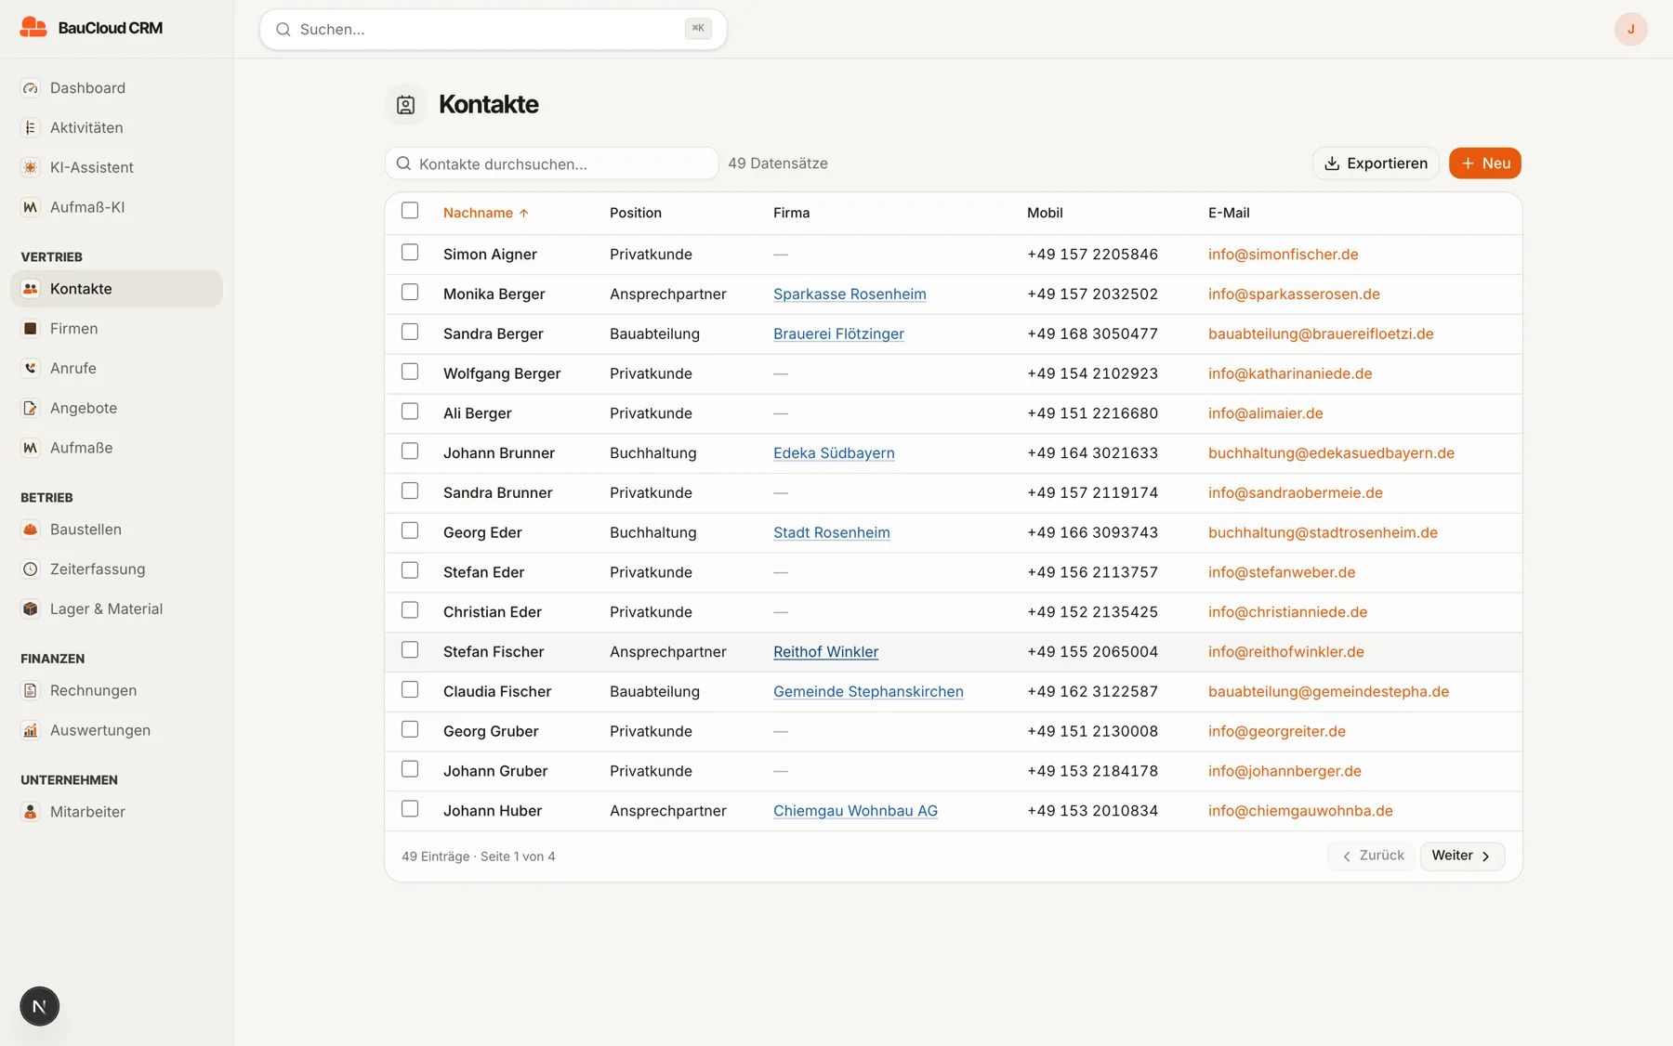Click the Anrufe phone icon
1673x1046 pixels.
(31, 369)
